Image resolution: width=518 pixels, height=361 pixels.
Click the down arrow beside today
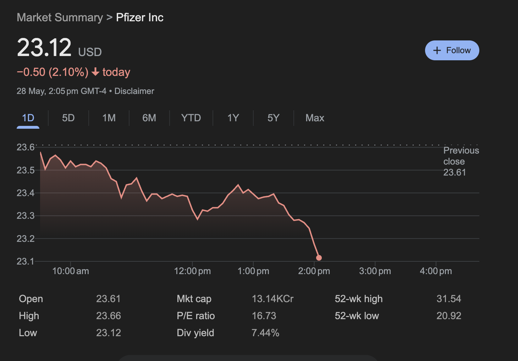95,72
